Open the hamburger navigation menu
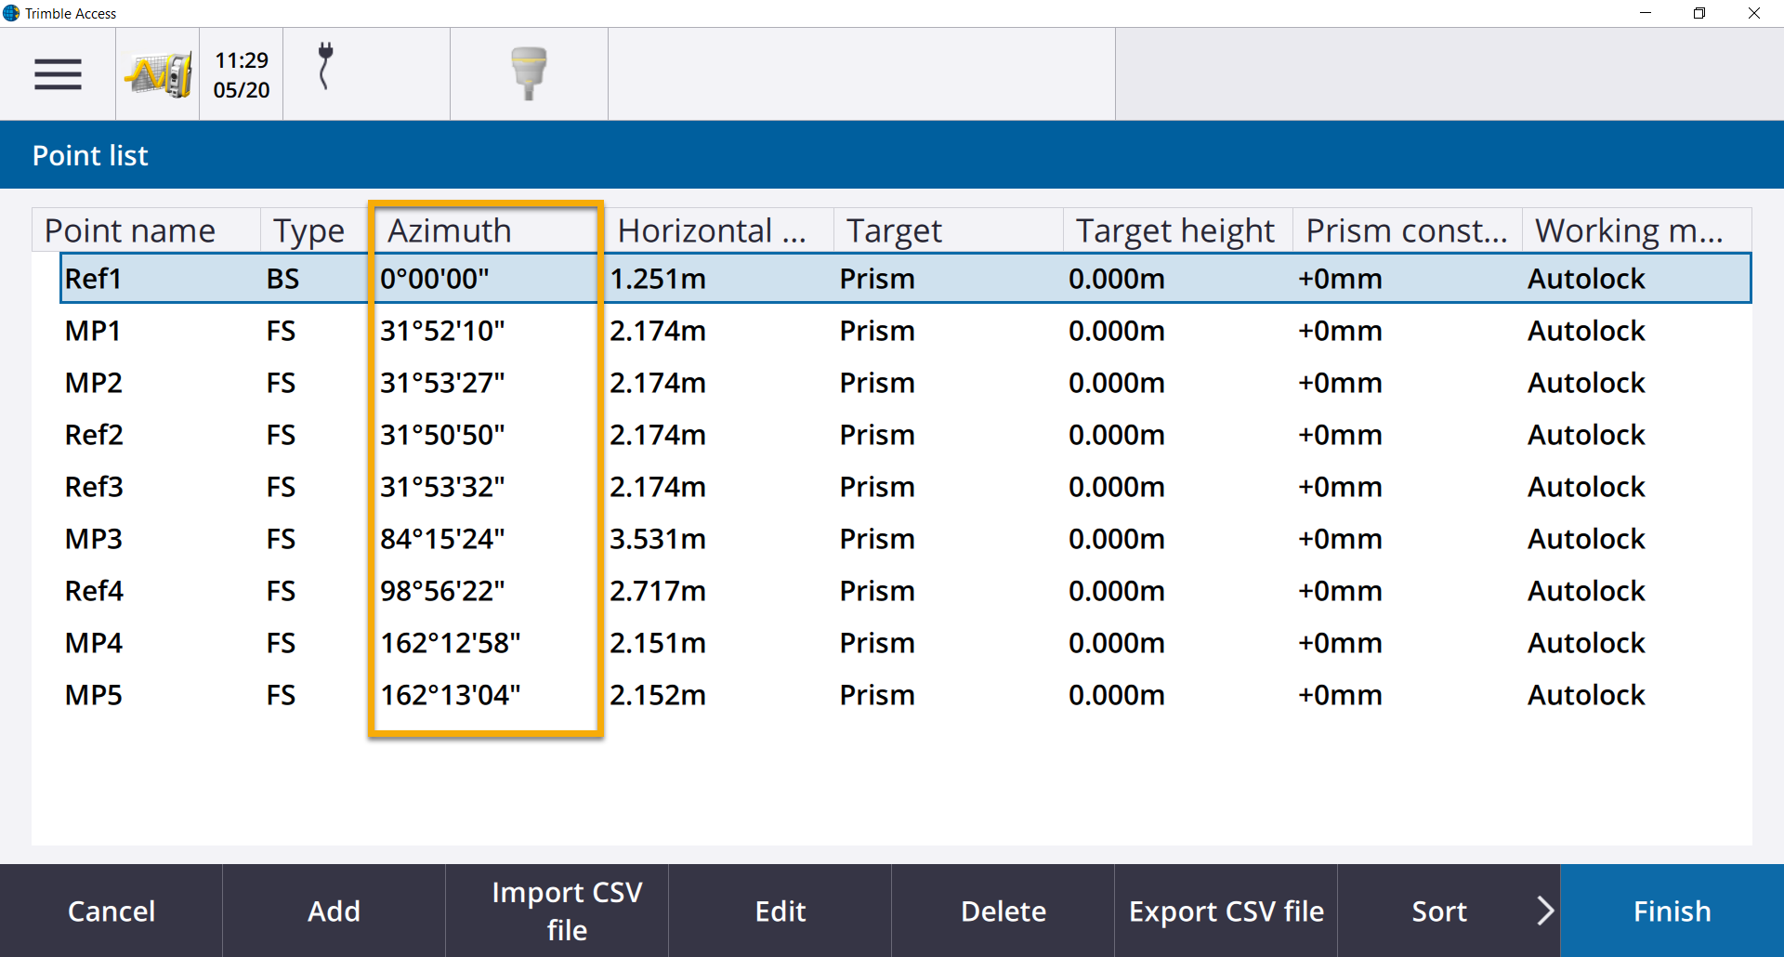Screen dimensions: 1784x957 point(57,73)
